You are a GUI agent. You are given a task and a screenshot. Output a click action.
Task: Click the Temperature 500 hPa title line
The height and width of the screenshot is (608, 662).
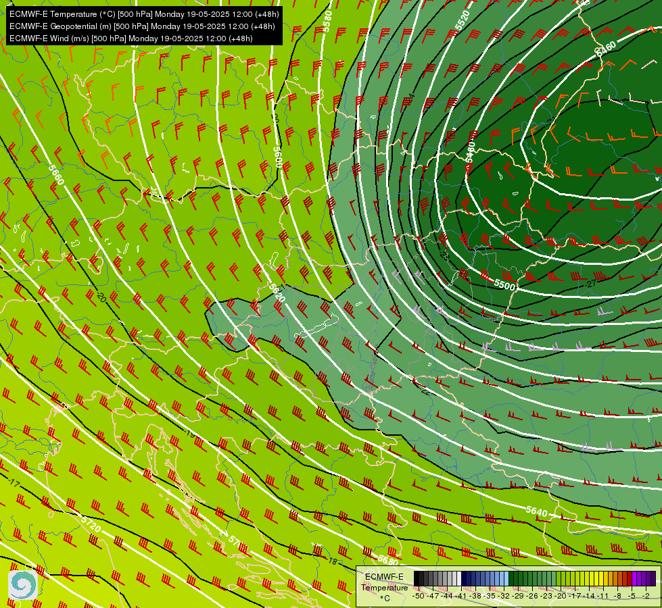144,14
